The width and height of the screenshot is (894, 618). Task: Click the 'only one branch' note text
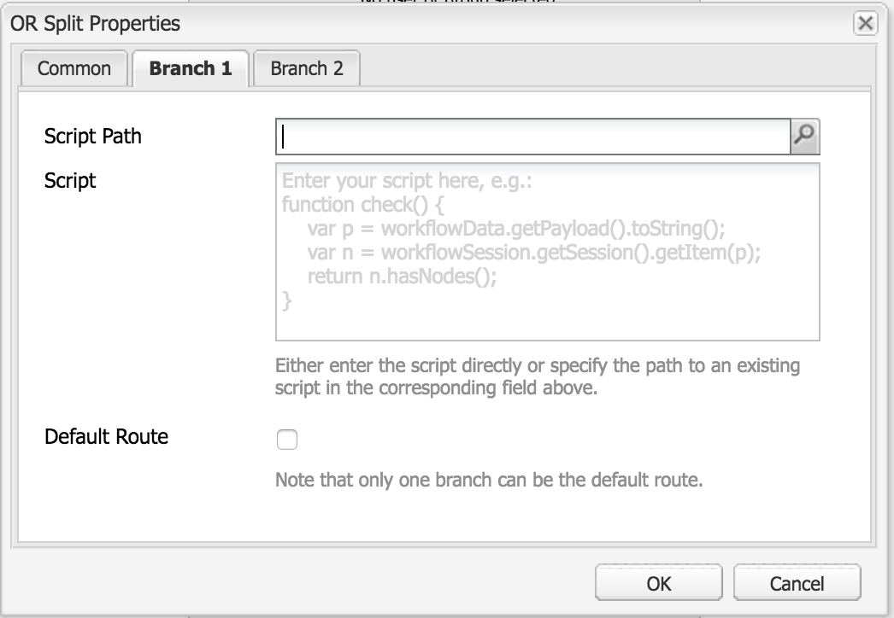click(489, 480)
